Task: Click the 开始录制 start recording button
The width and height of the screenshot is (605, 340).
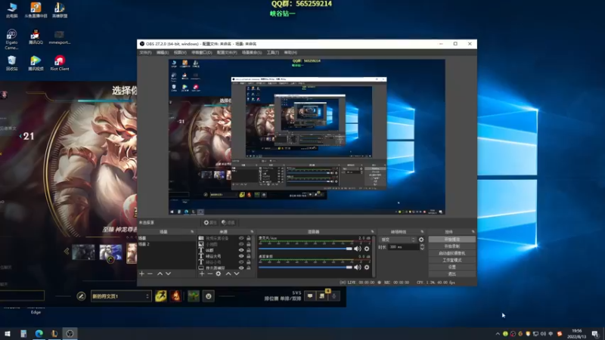Action: [451, 246]
